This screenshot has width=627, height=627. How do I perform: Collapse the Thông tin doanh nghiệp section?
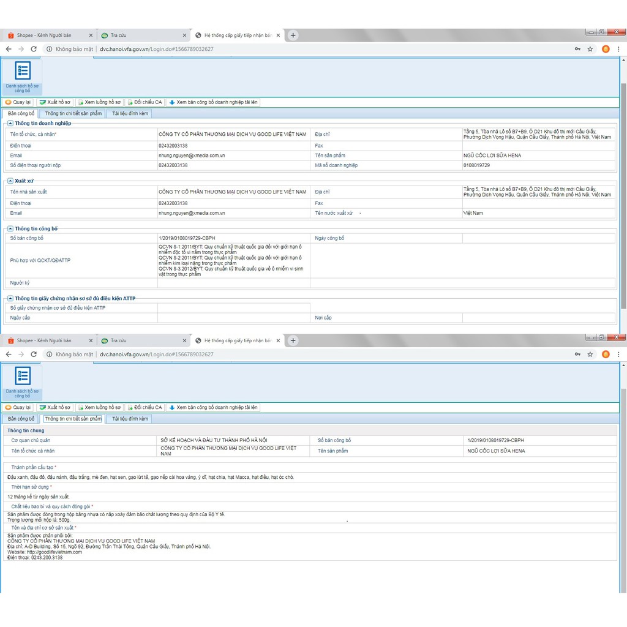[10, 123]
